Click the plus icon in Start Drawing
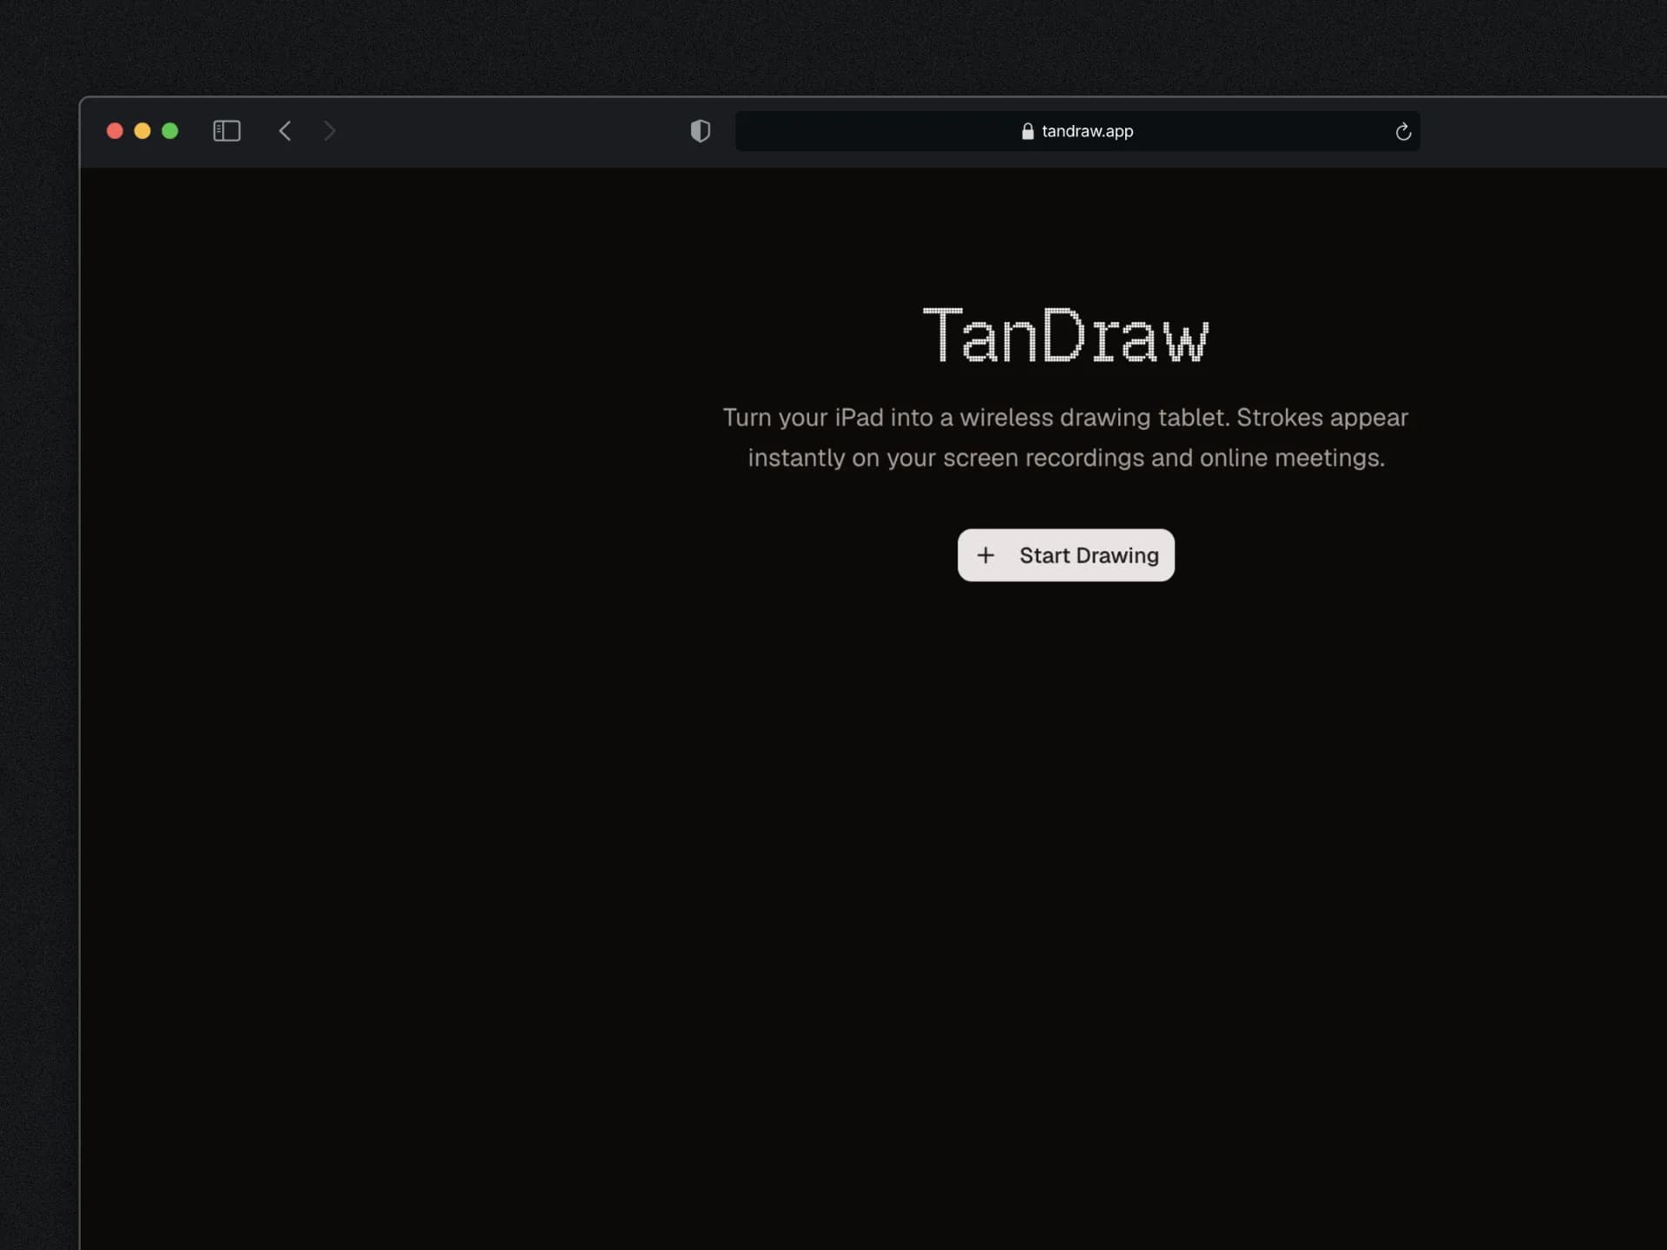Viewport: 1667px width, 1250px height. point(987,556)
